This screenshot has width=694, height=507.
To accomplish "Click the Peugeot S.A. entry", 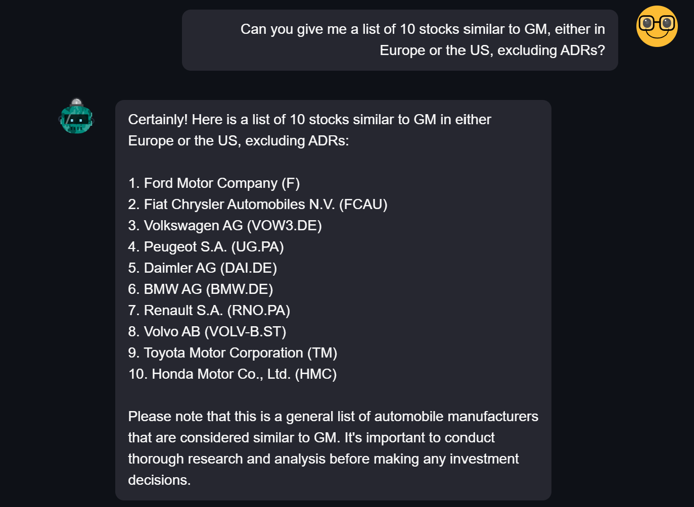I will pos(206,247).
